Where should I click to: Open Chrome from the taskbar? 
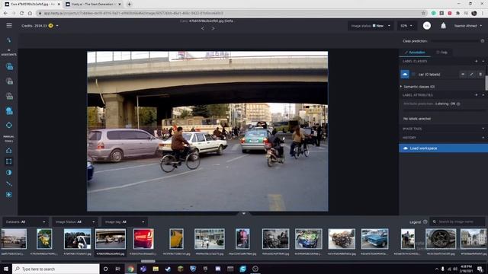click(130, 269)
